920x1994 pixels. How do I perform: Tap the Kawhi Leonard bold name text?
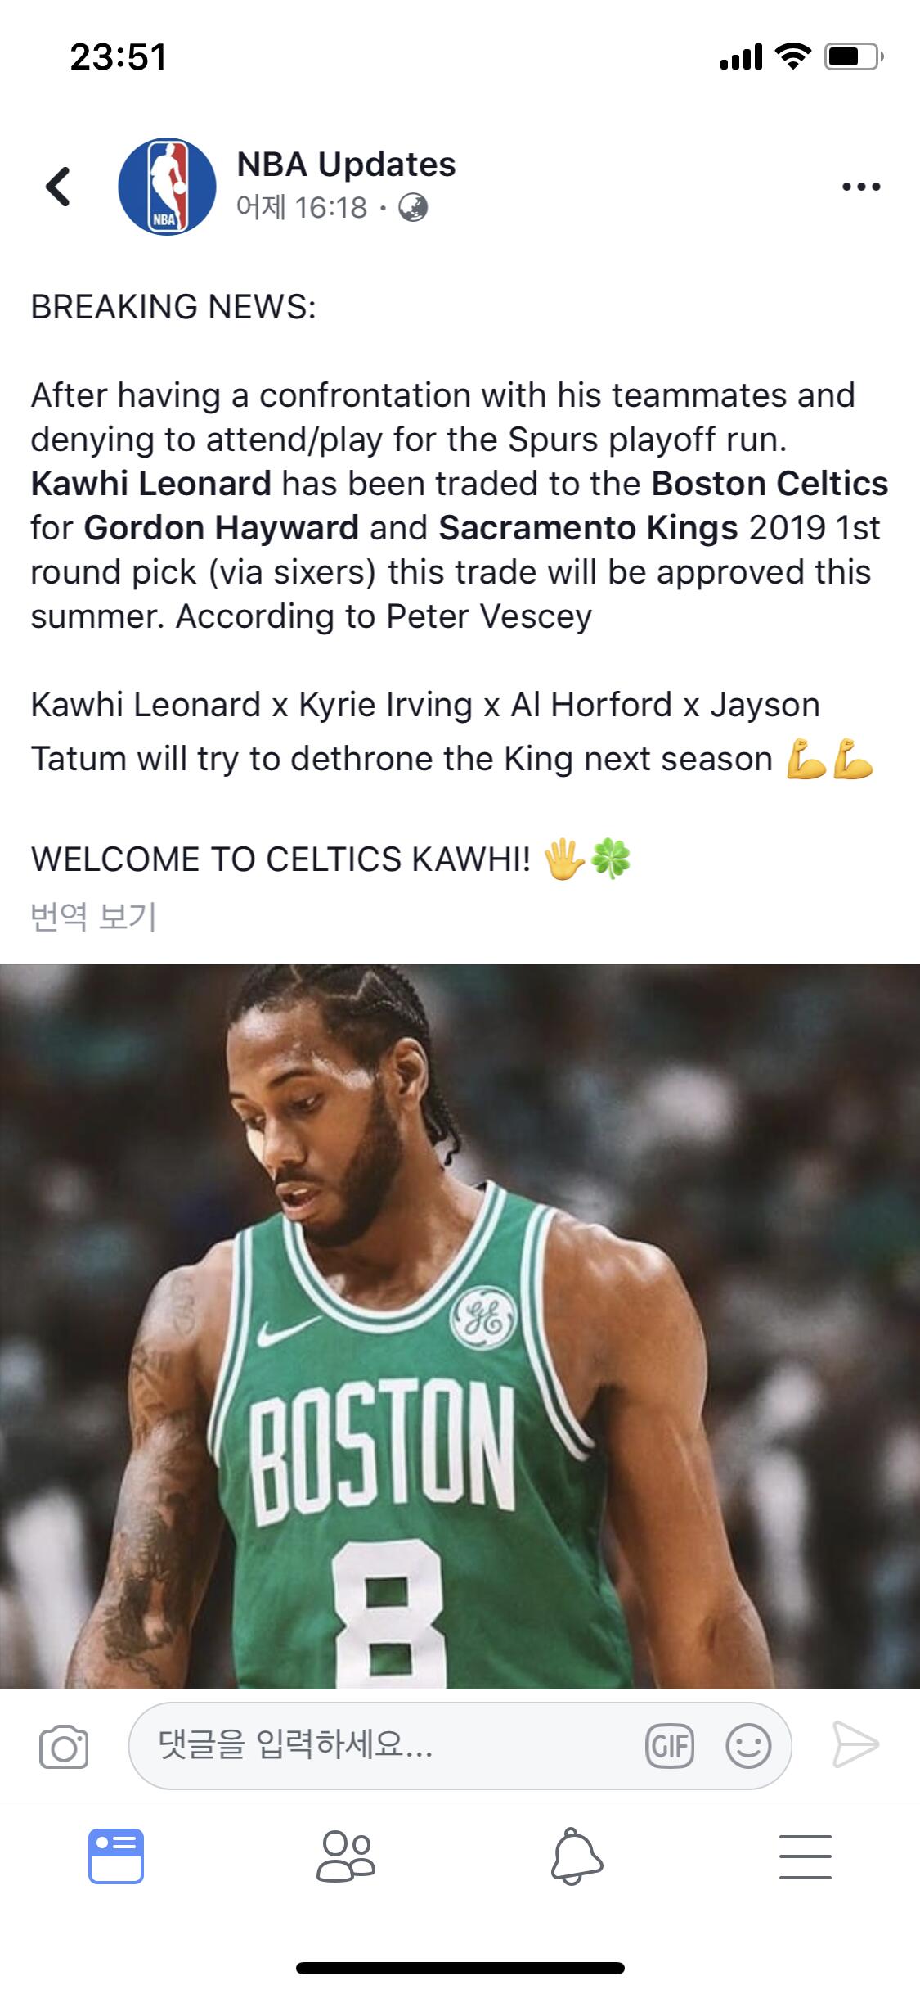click(x=151, y=484)
